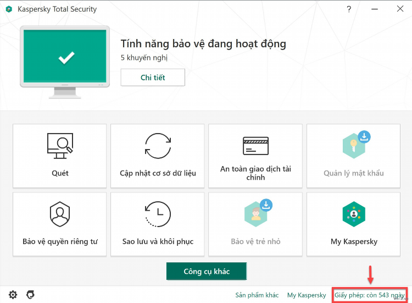Open the My Kaspersky footer link
This screenshot has height=303, width=412.
pyautogui.click(x=307, y=295)
